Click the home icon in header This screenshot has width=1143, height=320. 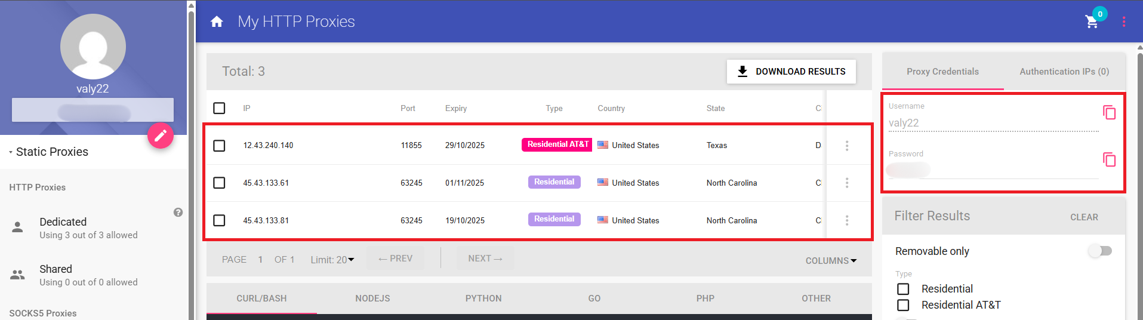(217, 22)
